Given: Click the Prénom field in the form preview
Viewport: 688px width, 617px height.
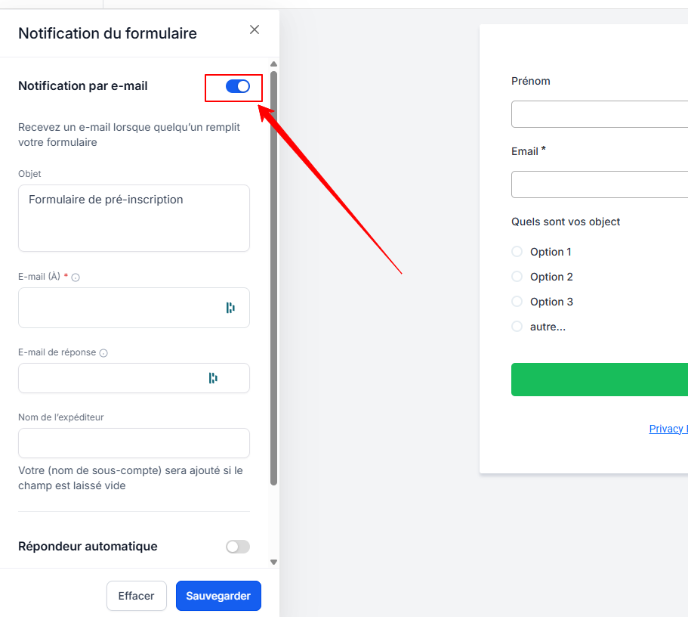Looking at the screenshot, I should point(599,114).
